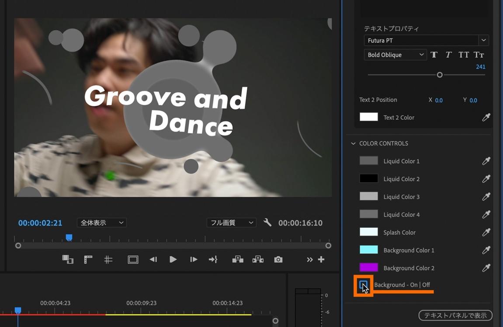Use the eyedropper for Liquid Color 1
The image size is (503, 327).
tap(486, 161)
